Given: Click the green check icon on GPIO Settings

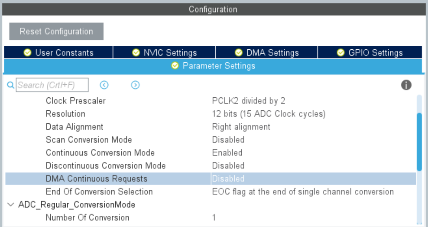Looking at the screenshot, I should pyautogui.click(x=340, y=52).
